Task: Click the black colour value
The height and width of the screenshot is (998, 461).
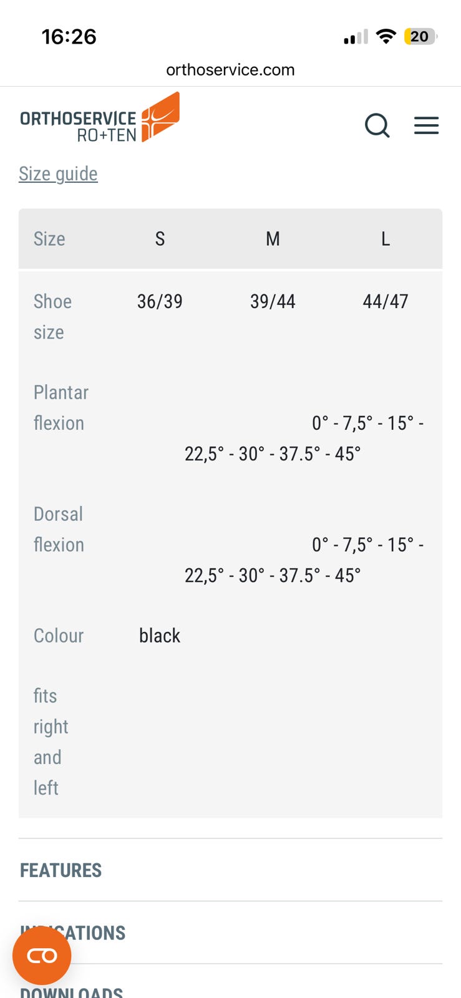Action: (160, 636)
